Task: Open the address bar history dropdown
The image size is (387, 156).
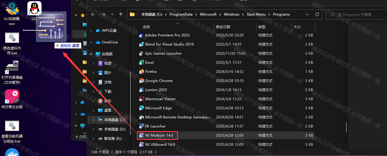Action: (307, 14)
